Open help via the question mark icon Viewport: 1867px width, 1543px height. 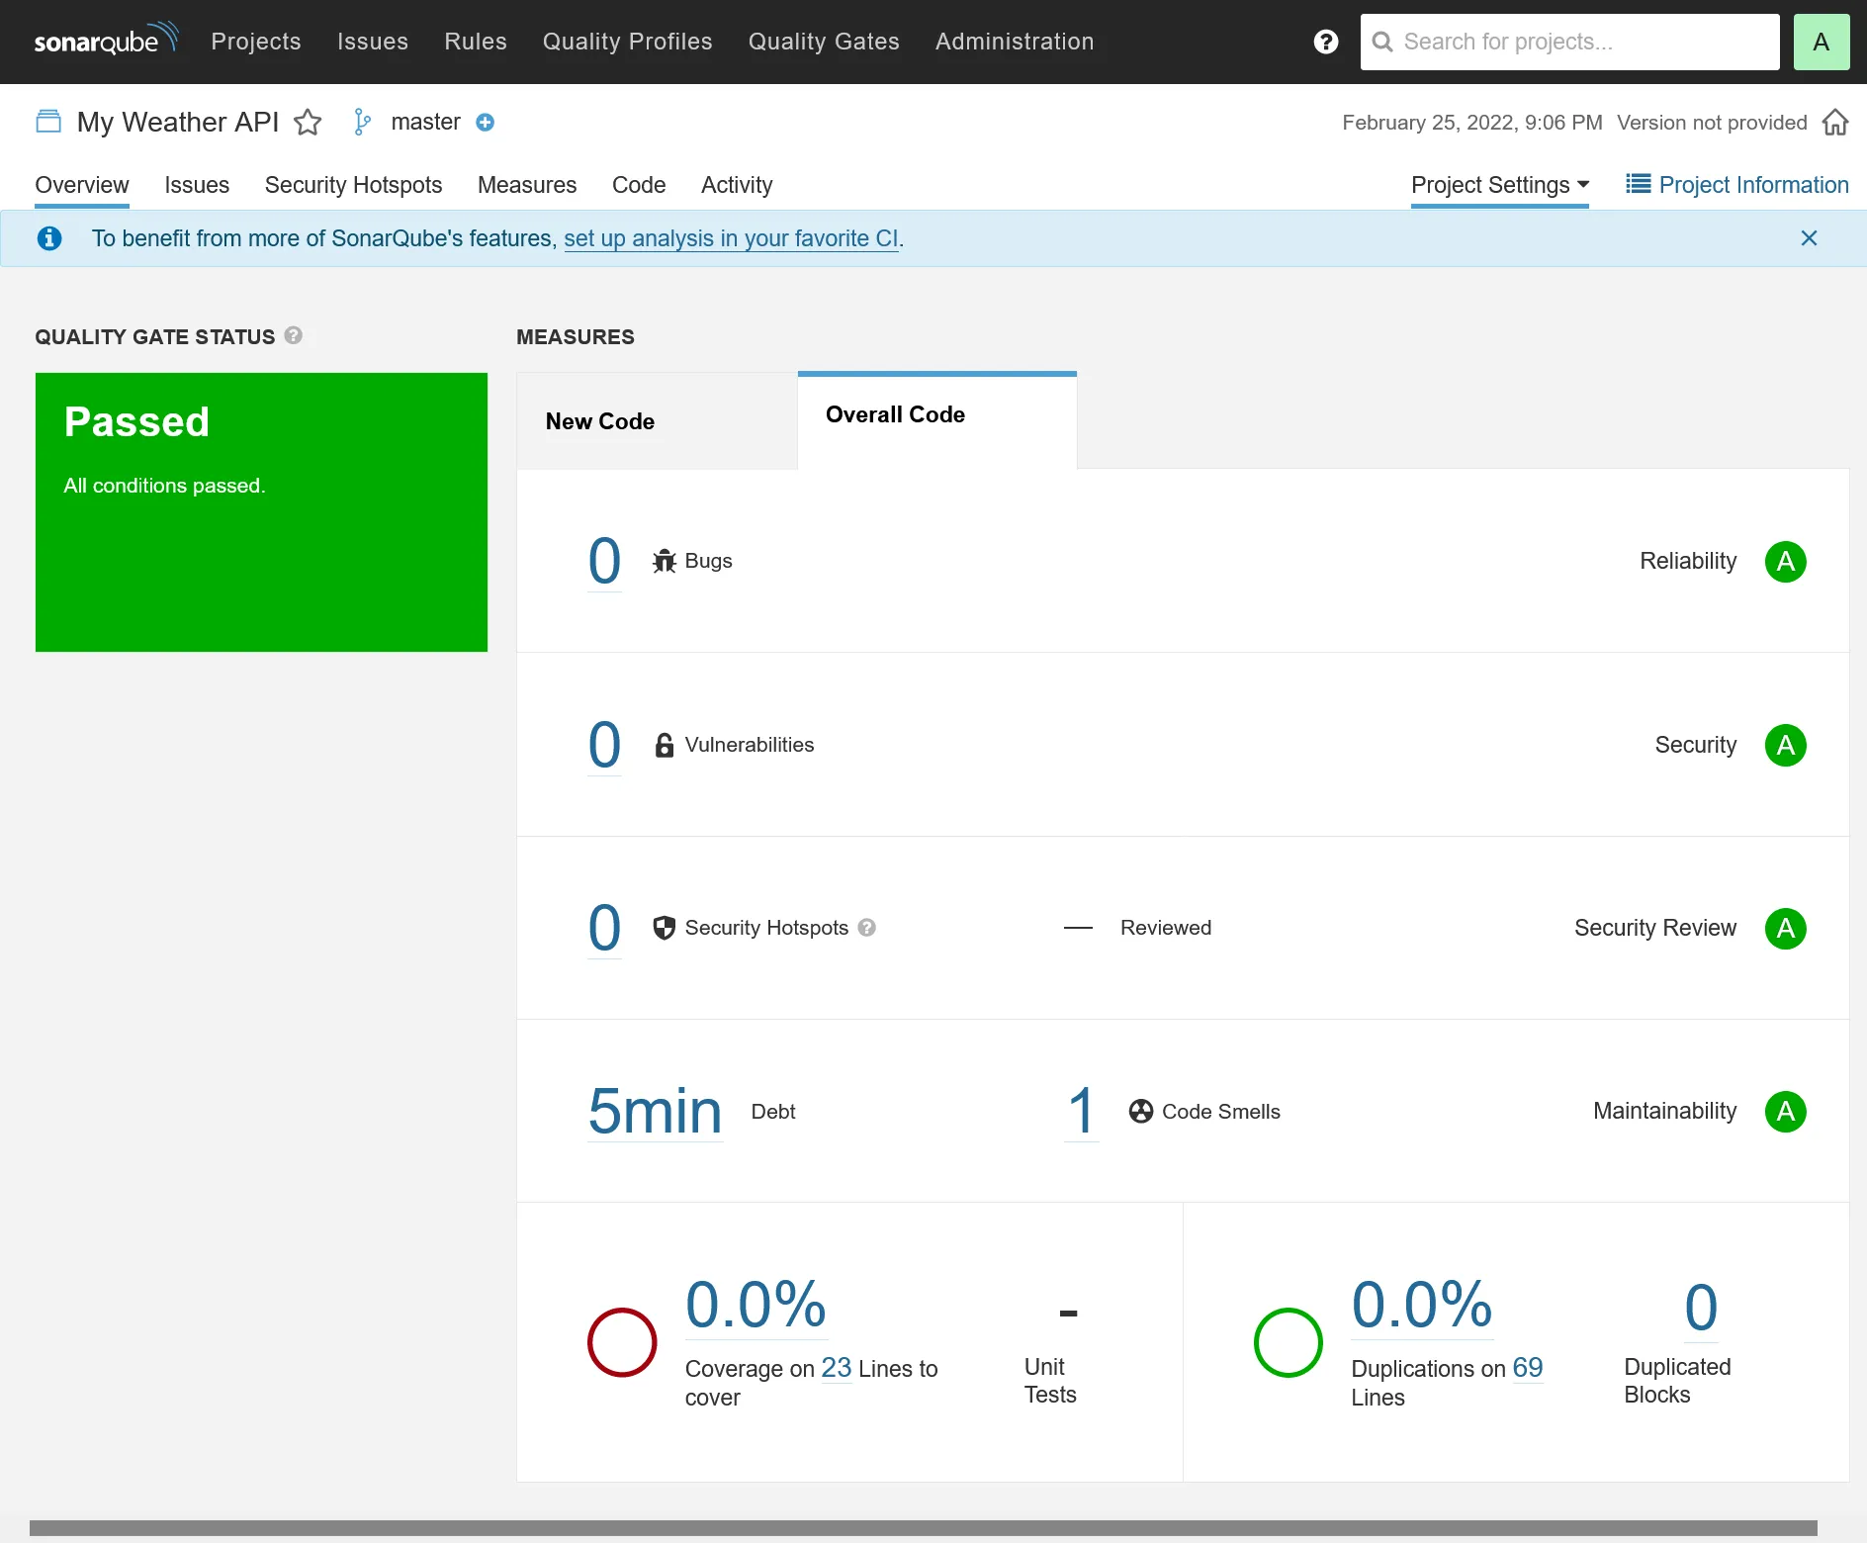click(x=1325, y=42)
